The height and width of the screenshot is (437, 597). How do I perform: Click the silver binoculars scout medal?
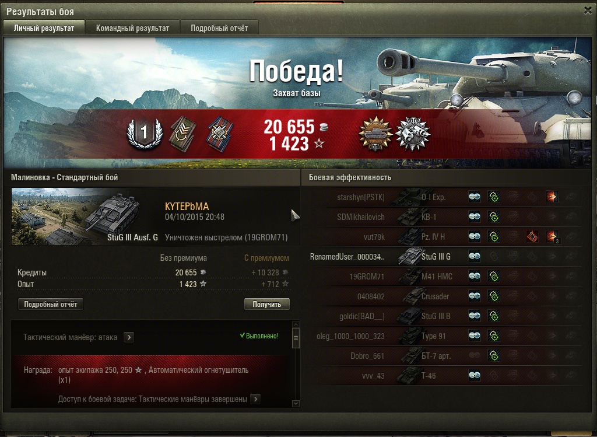413,134
